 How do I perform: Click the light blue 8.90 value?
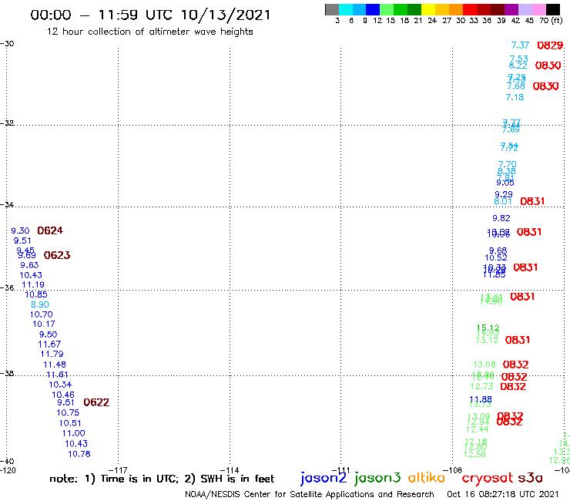[39, 304]
